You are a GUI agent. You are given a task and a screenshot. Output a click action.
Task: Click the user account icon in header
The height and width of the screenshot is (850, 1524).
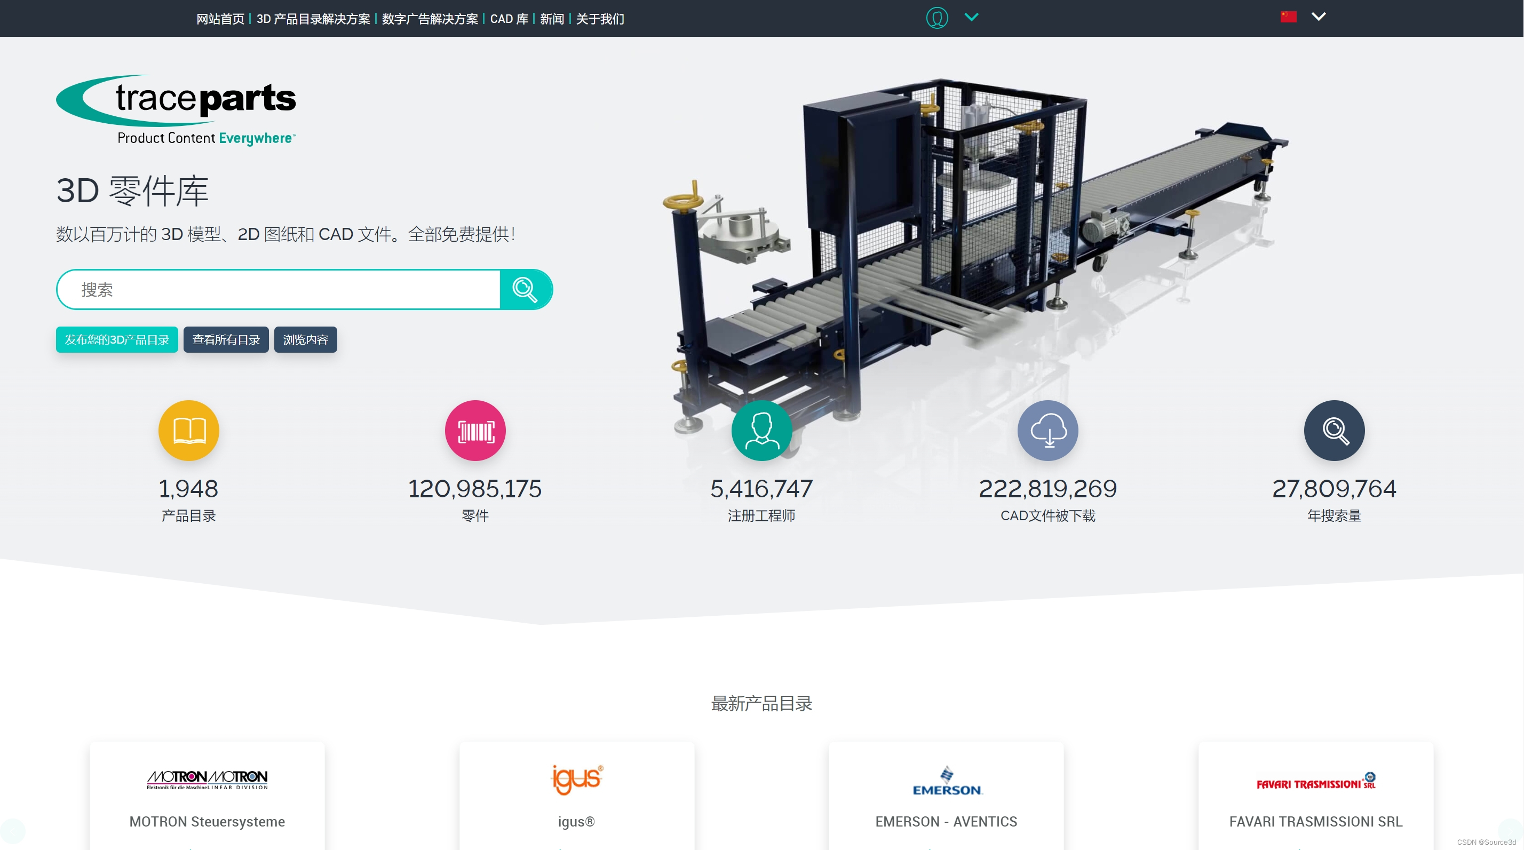(x=936, y=18)
